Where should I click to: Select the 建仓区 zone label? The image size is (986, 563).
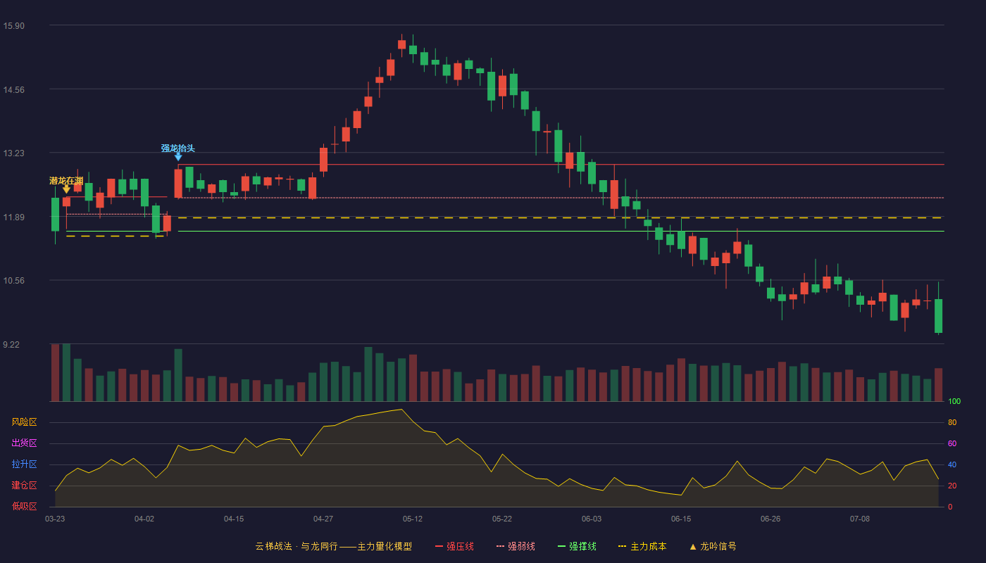coord(25,486)
